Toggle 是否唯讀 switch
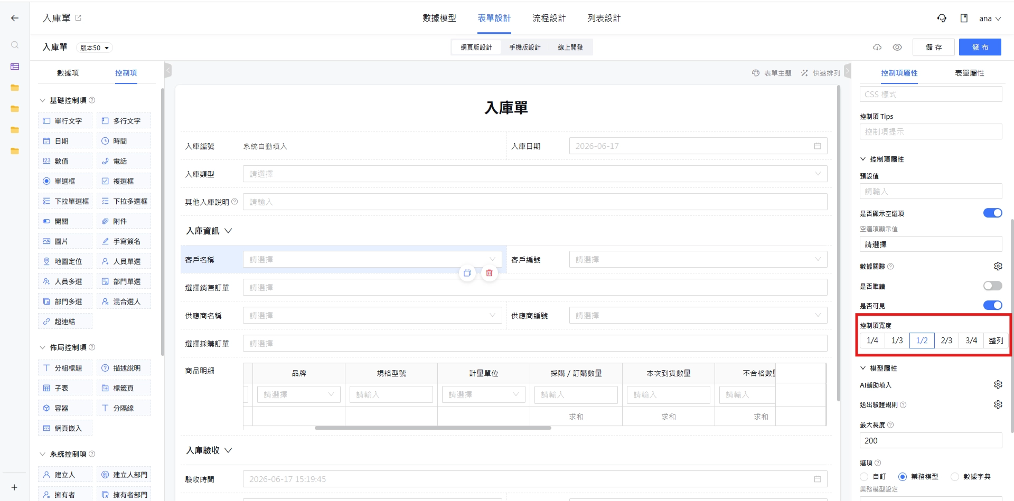This screenshot has width=1014, height=501. click(x=992, y=286)
